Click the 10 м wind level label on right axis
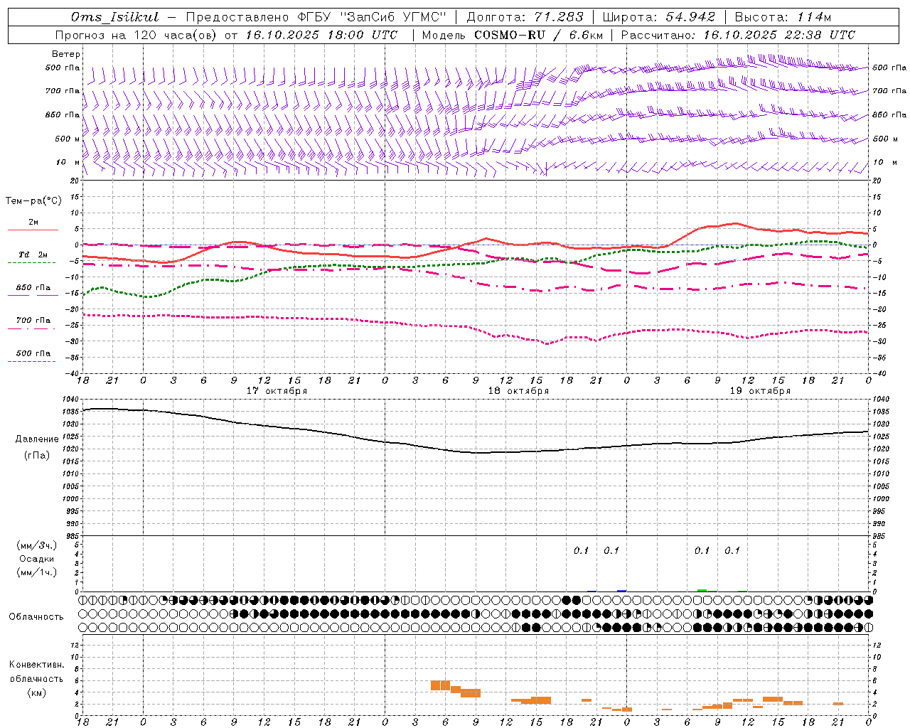This screenshot has height=728, width=910. click(x=884, y=163)
